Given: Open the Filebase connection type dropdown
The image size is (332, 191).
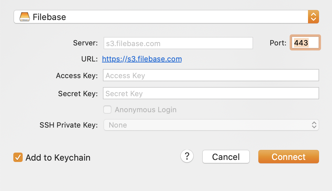Looking at the screenshot, I should point(166,17).
